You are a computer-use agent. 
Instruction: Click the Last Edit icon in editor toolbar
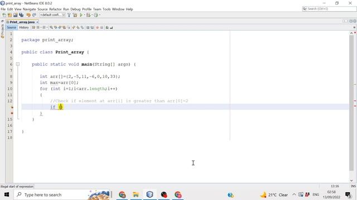tap(33, 27)
